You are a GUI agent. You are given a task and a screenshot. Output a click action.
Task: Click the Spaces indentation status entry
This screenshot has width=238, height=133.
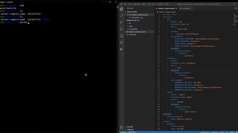[215, 132]
